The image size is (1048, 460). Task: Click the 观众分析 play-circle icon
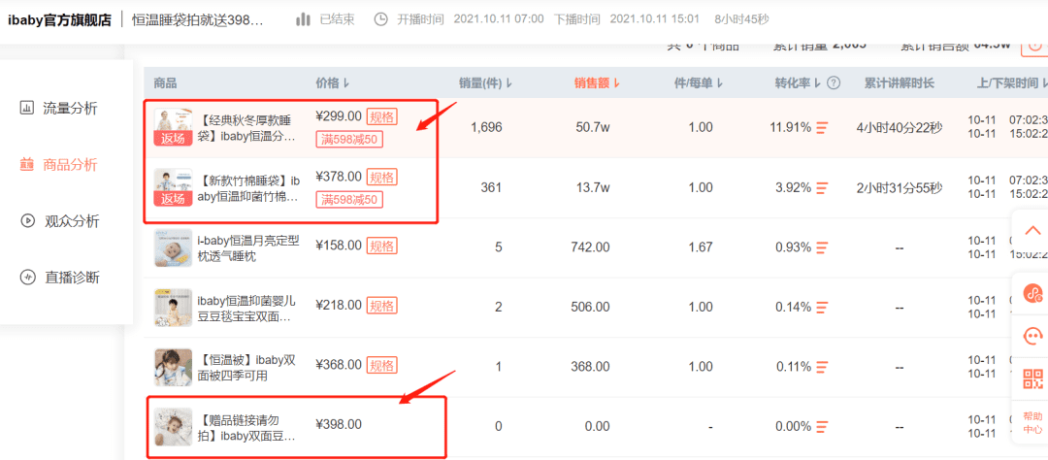click(27, 220)
